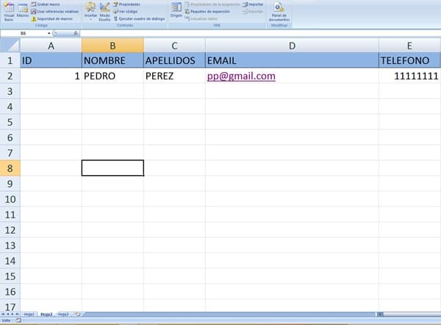This screenshot has height=325, width=441.
Task: Select column D header
Action: (292, 46)
